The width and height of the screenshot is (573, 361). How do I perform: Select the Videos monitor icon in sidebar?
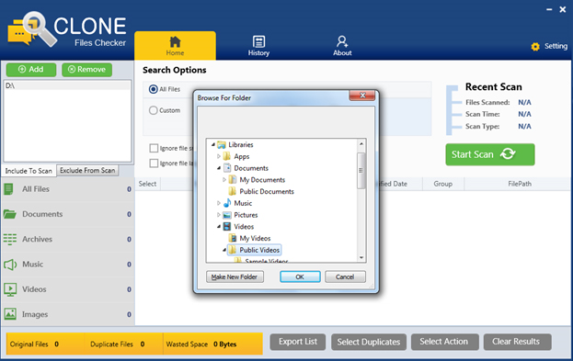click(10, 289)
